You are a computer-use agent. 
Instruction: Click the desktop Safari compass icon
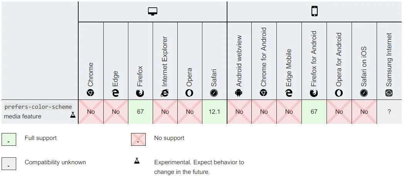[x=214, y=93]
